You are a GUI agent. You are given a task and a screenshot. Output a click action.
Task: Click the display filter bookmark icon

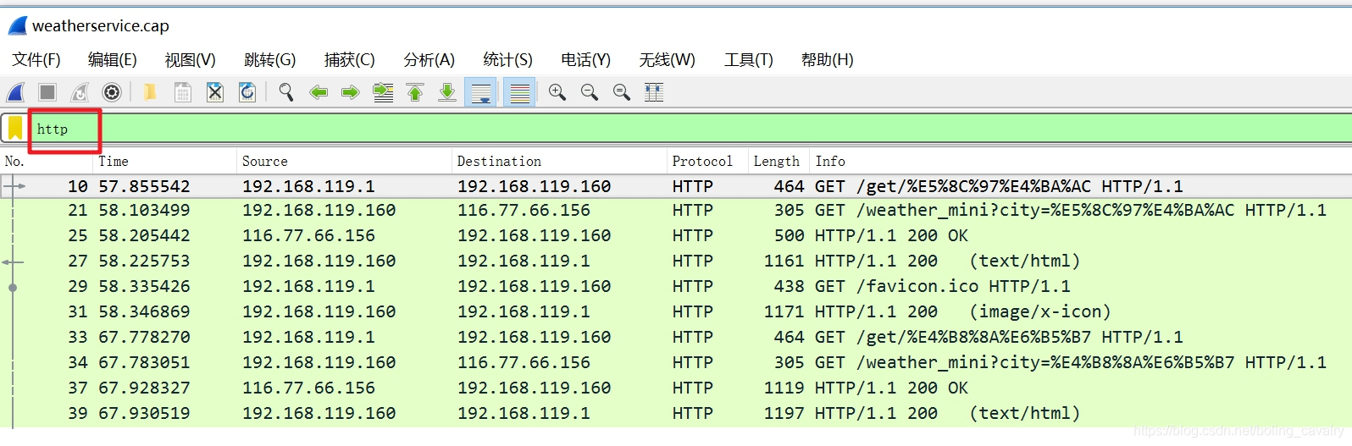coord(15,129)
